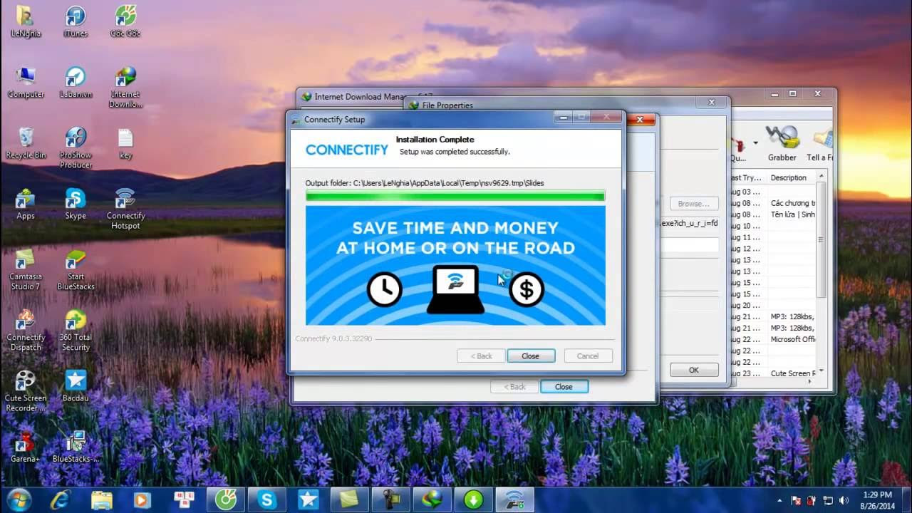Screen dimensions: 912x513
Task: Launch Internet Download Manager desktop shortcut
Action: [x=125, y=87]
